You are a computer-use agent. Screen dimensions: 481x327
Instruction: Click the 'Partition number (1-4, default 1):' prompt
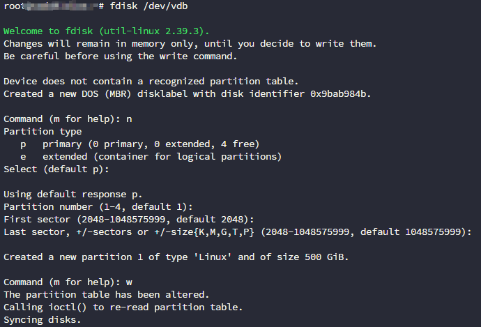point(99,207)
